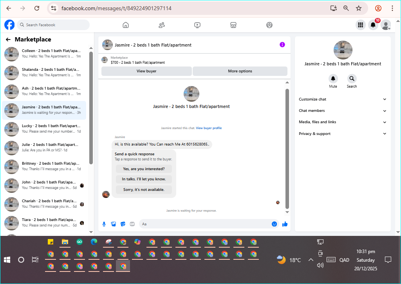This screenshot has height=284, width=401.
Task: Open the account profile avatar menu
Action: pyautogui.click(x=386, y=25)
